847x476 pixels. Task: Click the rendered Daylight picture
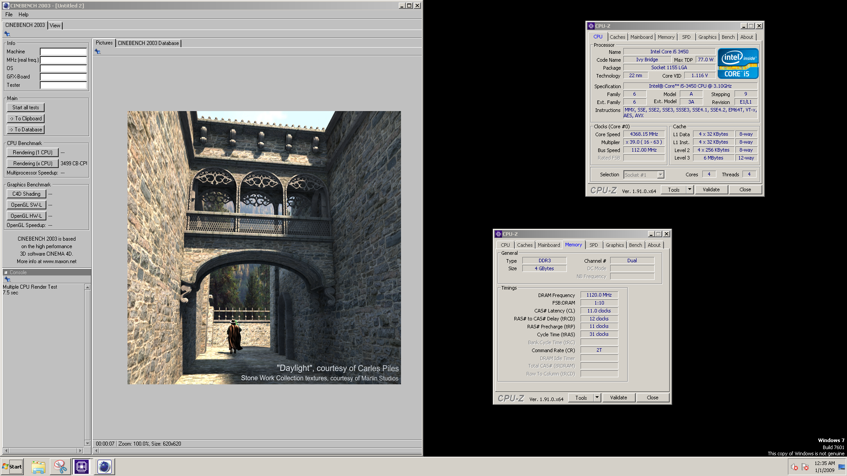click(x=264, y=248)
